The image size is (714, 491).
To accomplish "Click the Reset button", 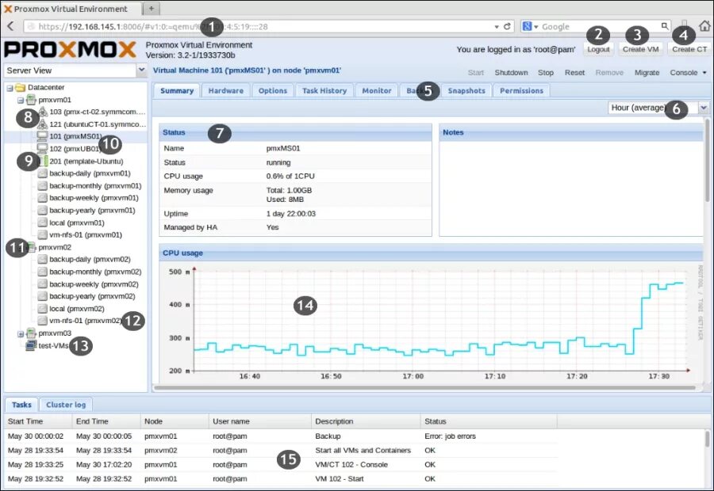I will (574, 73).
